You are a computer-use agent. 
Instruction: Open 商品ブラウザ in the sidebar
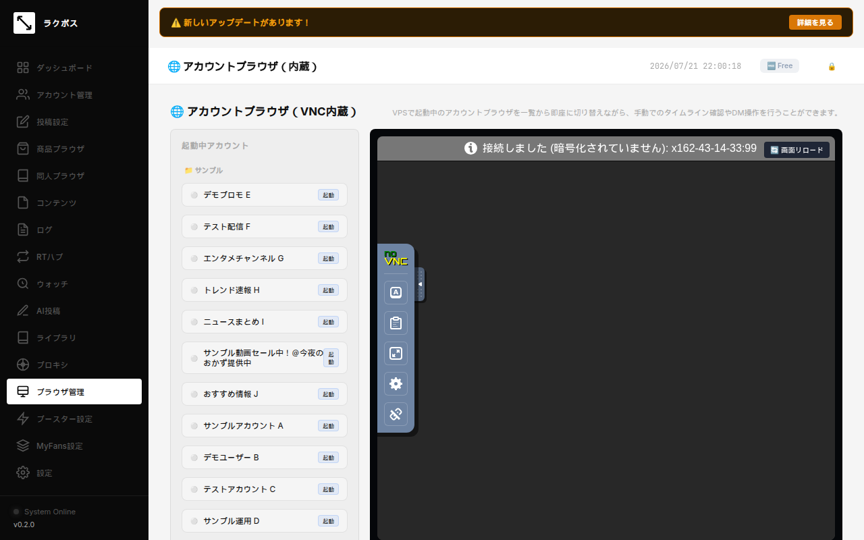[74, 148]
